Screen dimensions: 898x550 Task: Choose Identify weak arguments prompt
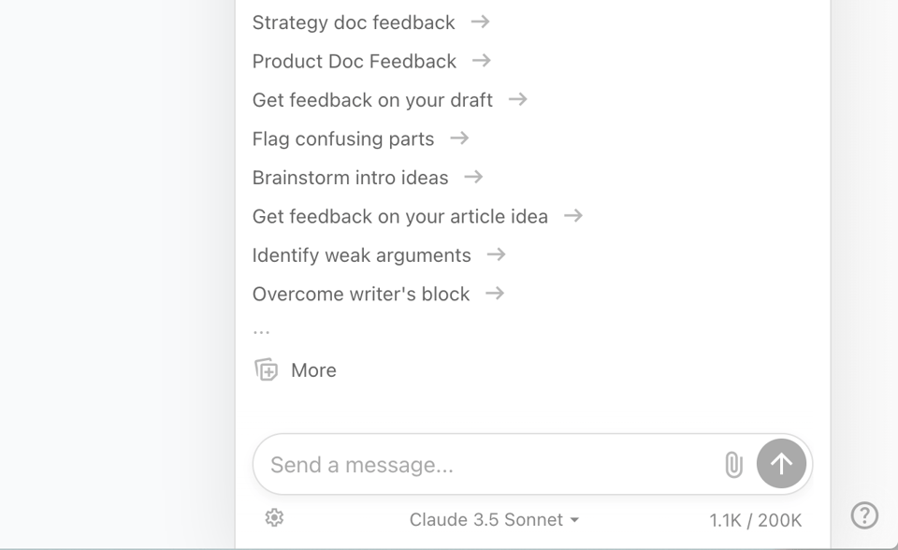[361, 255]
